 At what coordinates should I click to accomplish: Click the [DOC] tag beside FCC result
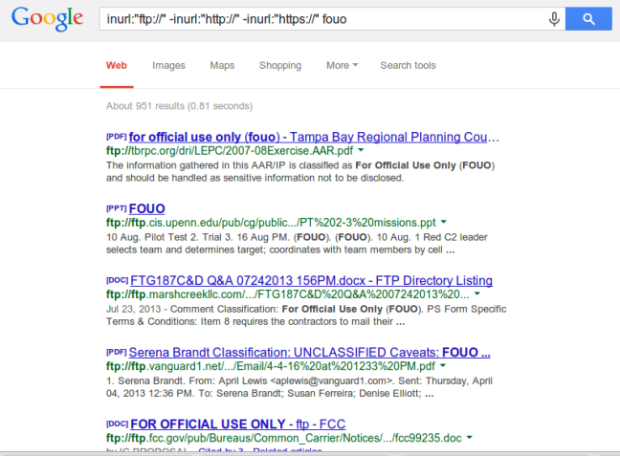pyautogui.click(x=117, y=424)
